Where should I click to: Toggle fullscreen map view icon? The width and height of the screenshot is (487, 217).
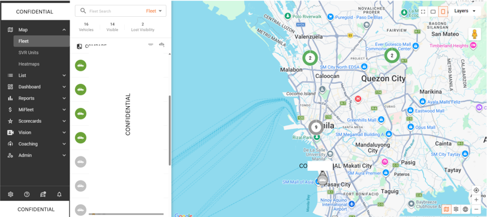point(423,11)
